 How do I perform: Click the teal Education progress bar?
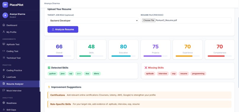coord(123,56)
